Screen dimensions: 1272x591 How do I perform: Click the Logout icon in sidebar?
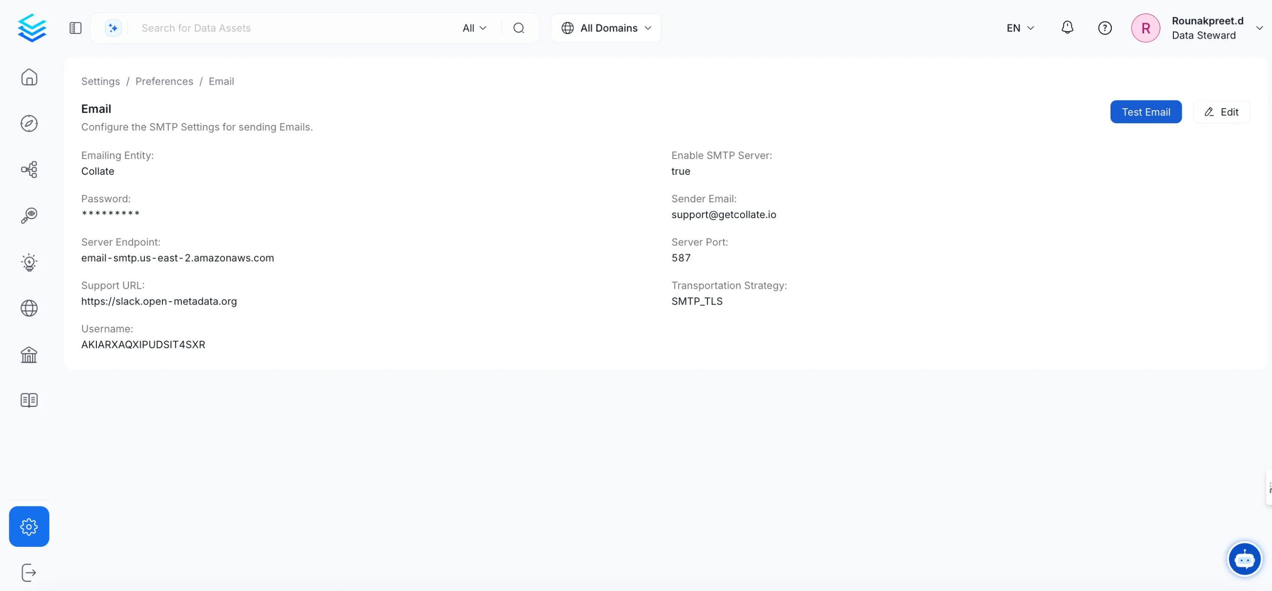[29, 572]
